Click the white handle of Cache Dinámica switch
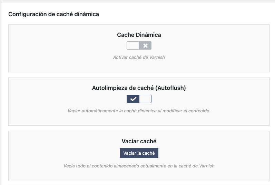The width and height of the screenshot is (275, 185). coord(133,45)
